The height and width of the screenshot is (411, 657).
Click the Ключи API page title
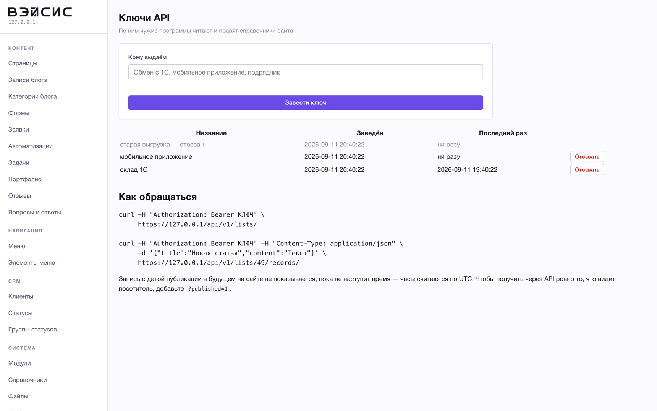click(x=144, y=18)
